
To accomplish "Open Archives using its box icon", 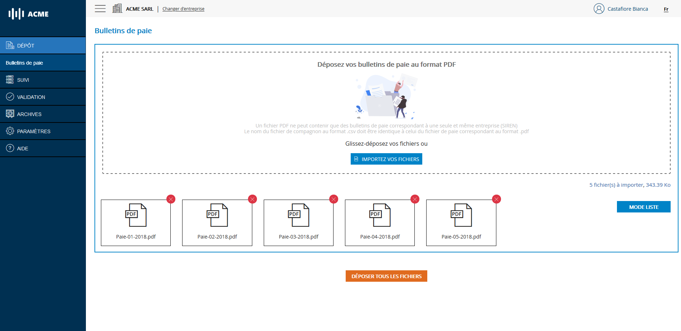I will (9, 114).
